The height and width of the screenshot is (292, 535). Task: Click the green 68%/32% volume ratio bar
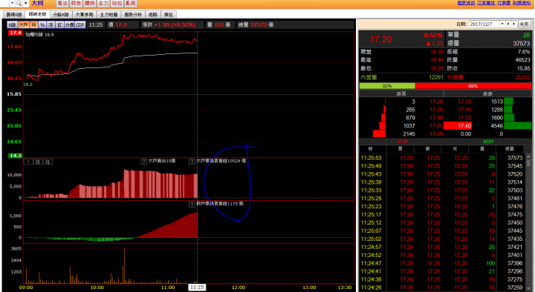(387, 86)
